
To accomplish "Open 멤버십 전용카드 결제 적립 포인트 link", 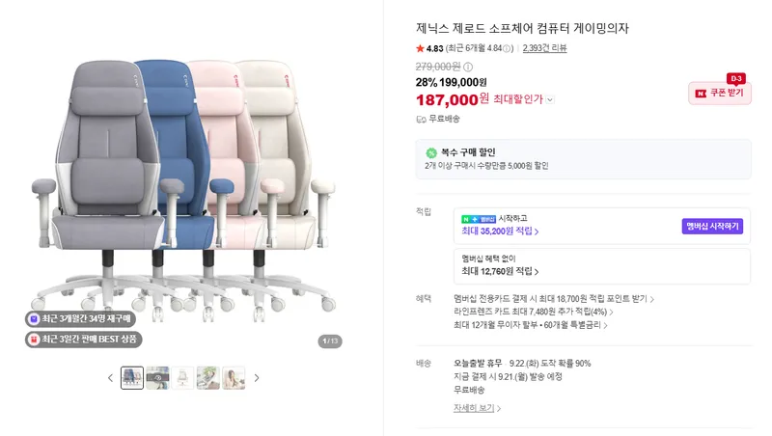I will (x=554, y=299).
